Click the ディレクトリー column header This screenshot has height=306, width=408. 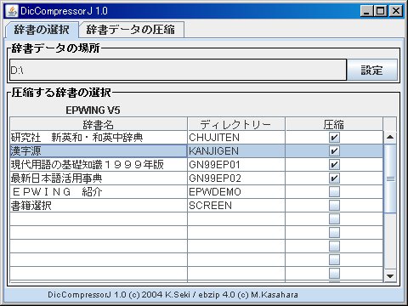(x=235, y=124)
